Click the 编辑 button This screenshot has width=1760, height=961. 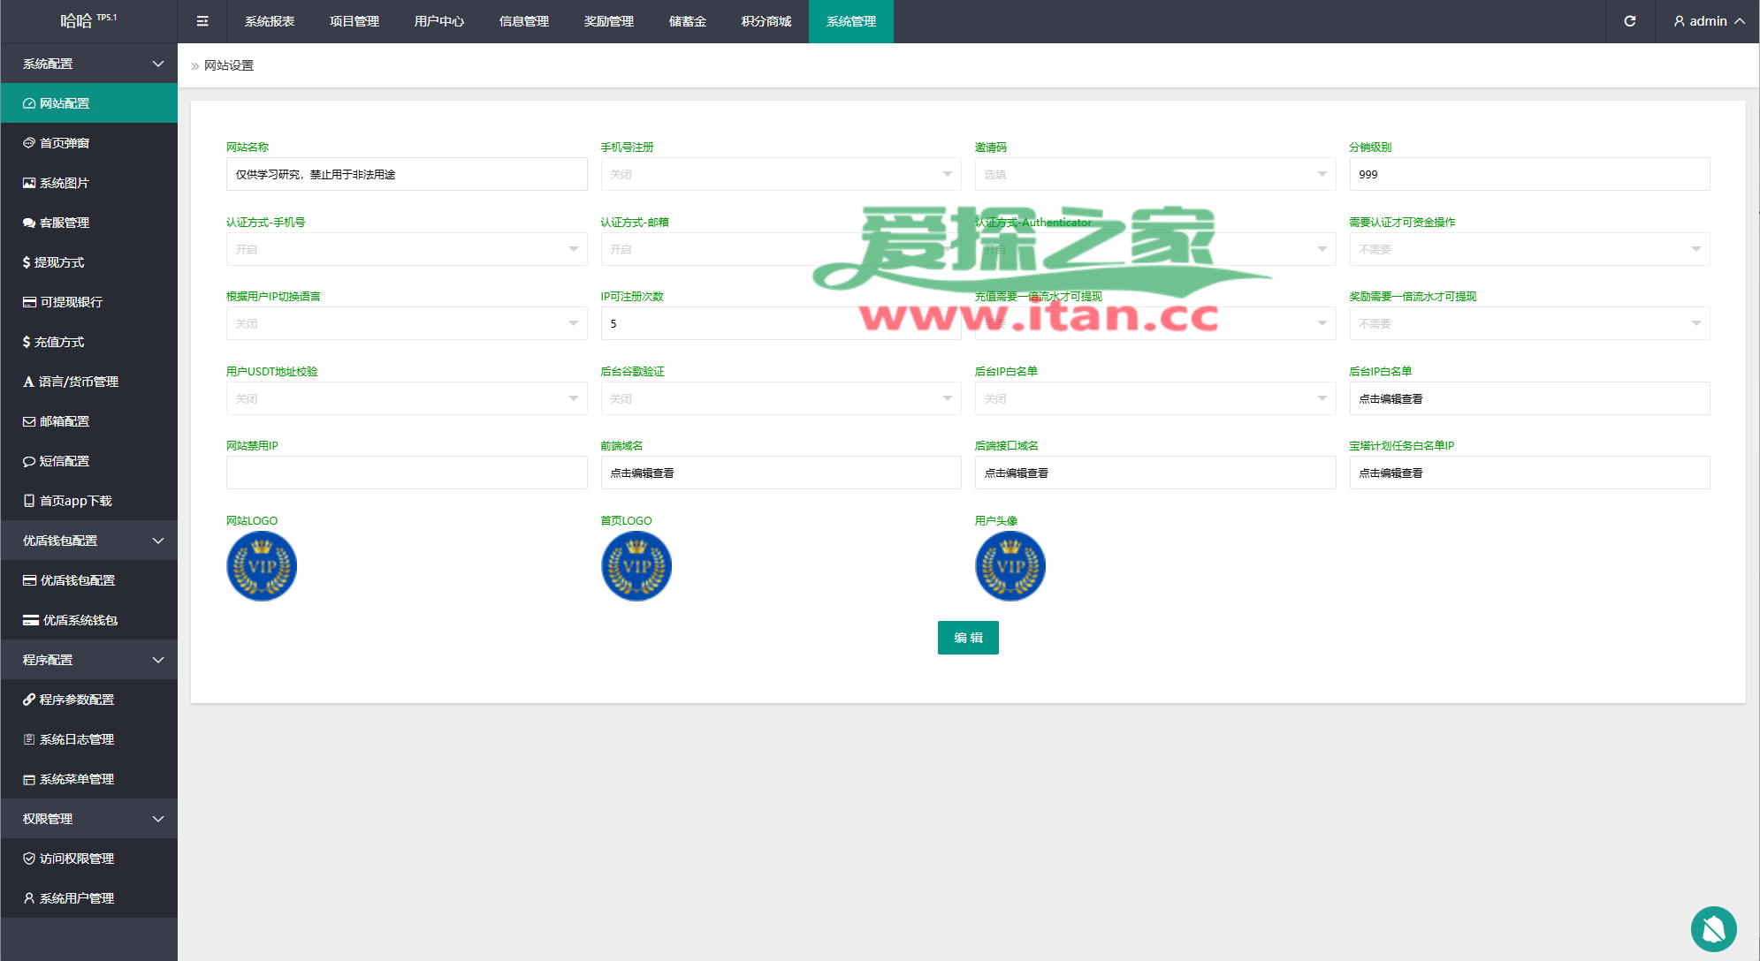968,638
